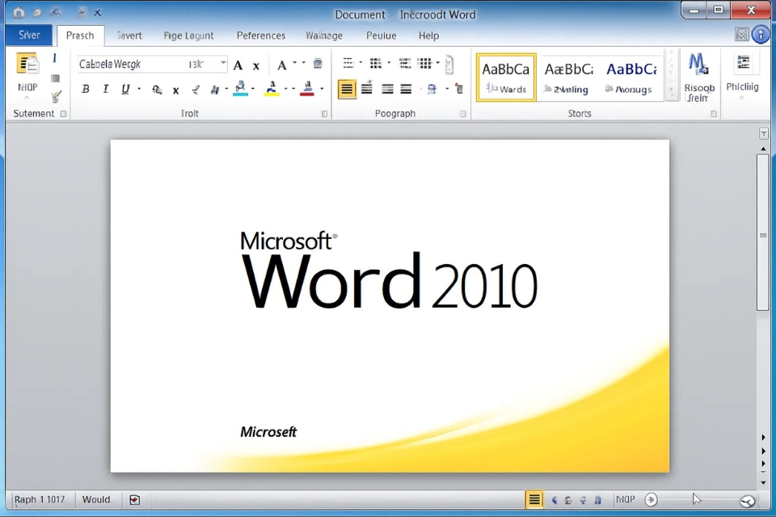The image size is (776, 517).
Task: Click the bullet list icon
Action: point(348,64)
